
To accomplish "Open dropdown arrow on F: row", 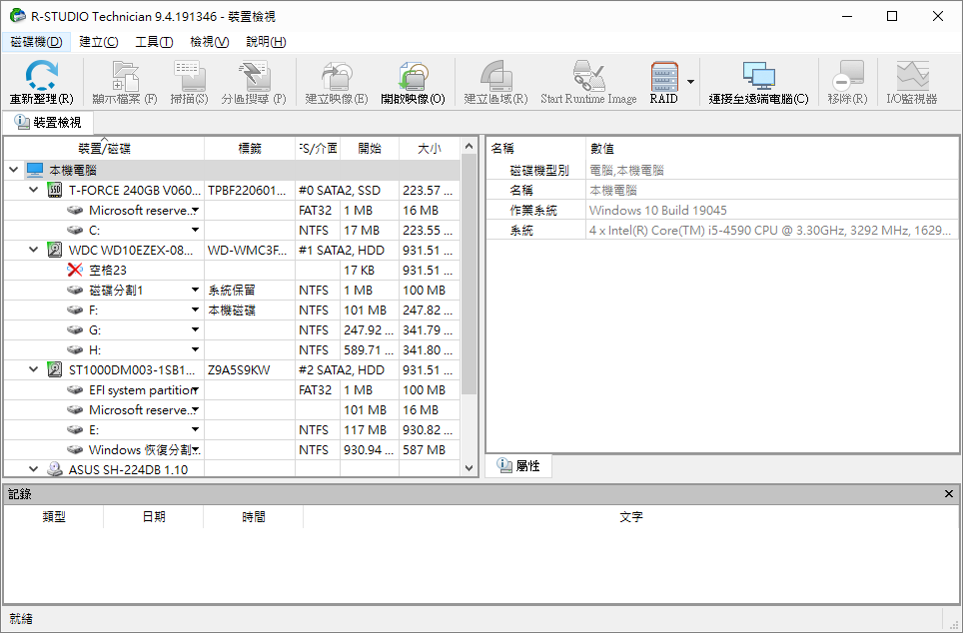I will coord(196,311).
